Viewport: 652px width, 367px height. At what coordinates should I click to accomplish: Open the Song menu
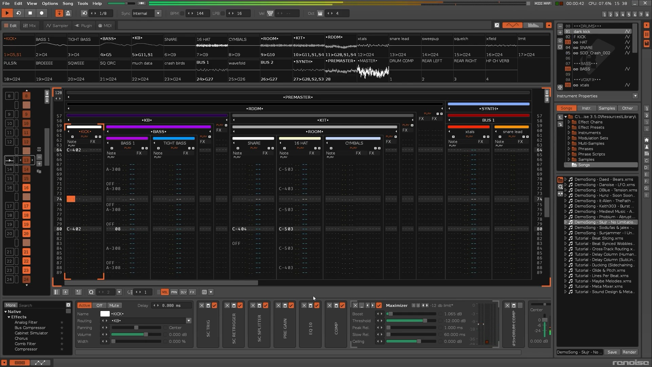tap(68, 3)
